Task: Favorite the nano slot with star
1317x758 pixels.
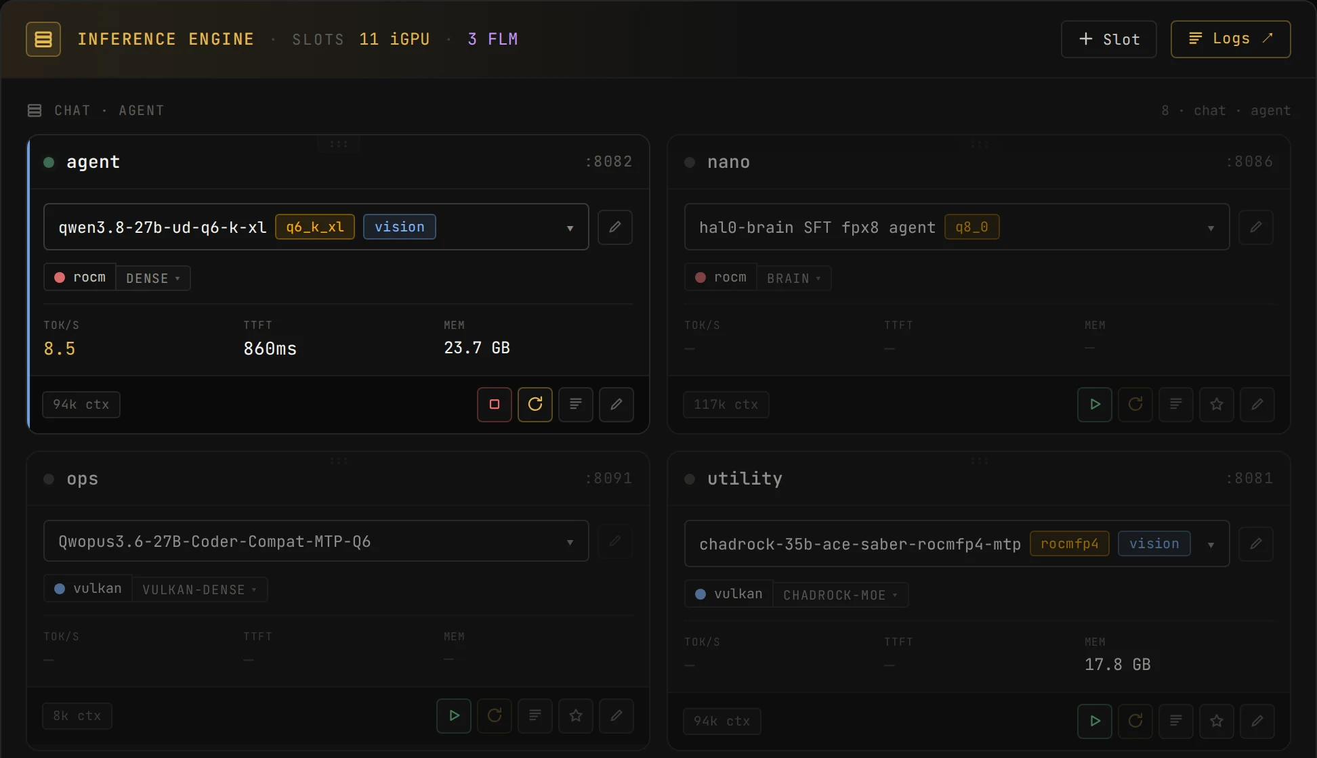Action: coord(1217,405)
